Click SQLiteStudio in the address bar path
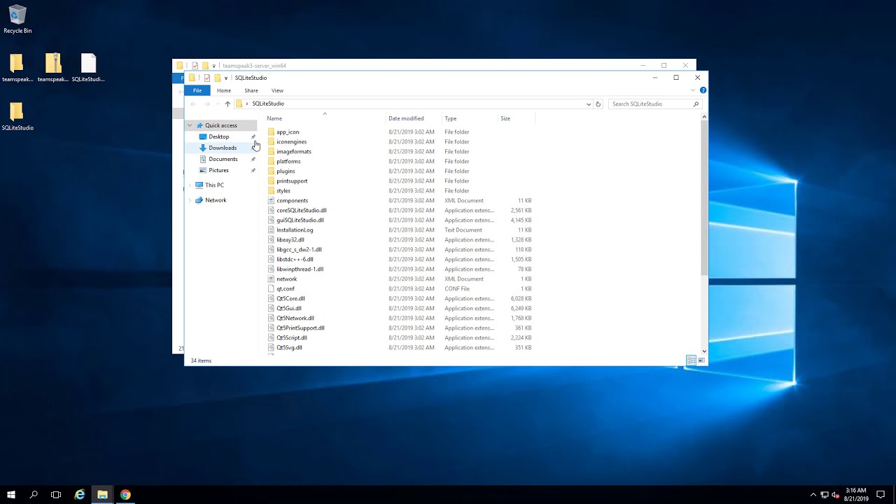Image resolution: width=896 pixels, height=504 pixels. (268, 104)
